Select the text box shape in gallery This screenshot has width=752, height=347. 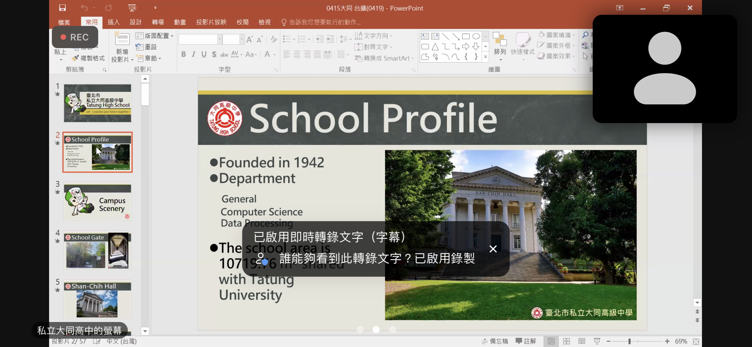pyautogui.click(x=425, y=36)
